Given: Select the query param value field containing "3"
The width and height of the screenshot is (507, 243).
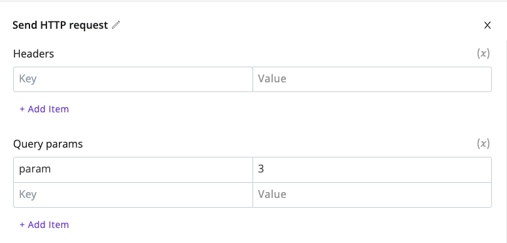Looking at the screenshot, I should click(x=372, y=169).
